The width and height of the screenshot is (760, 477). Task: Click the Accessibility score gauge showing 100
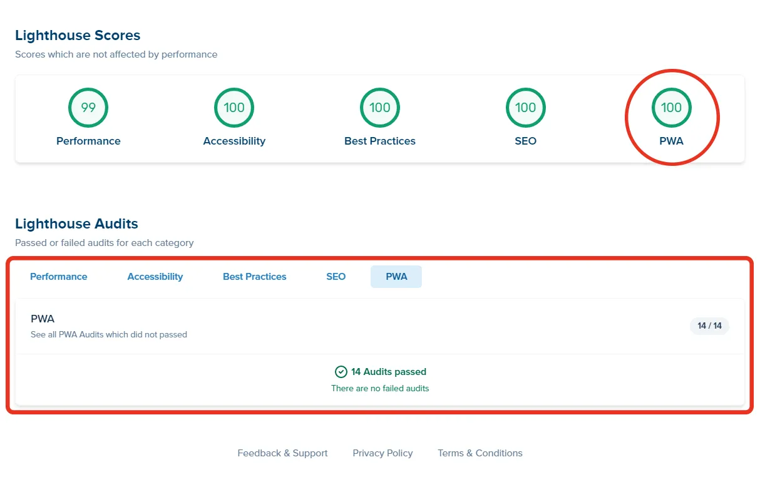(234, 108)
